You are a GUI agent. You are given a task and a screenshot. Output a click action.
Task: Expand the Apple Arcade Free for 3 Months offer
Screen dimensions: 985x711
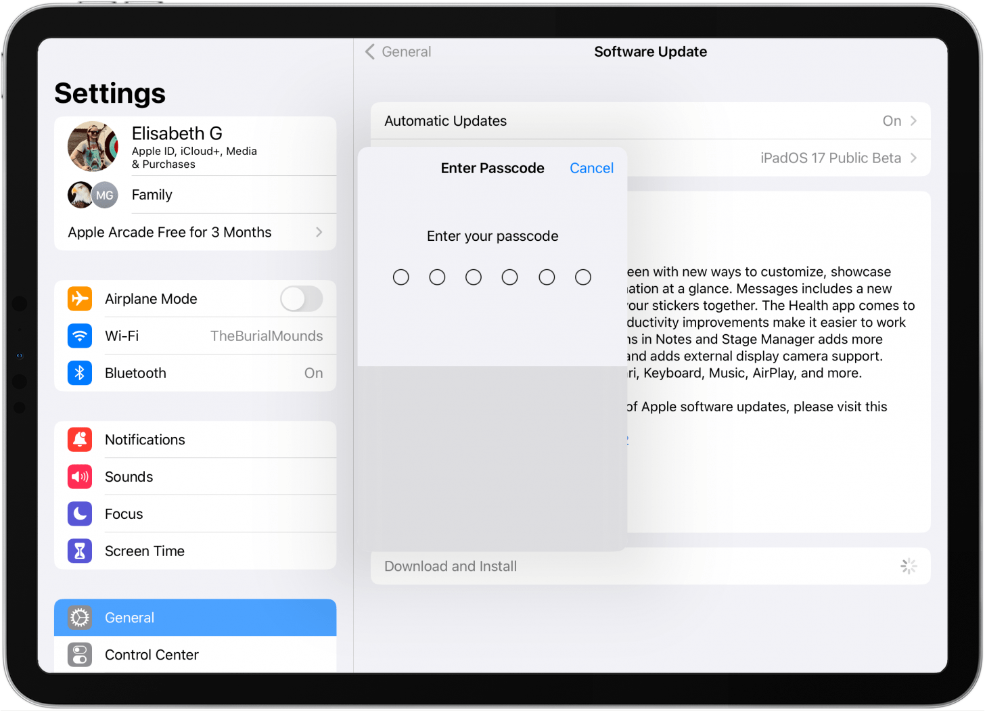point(196,231)
